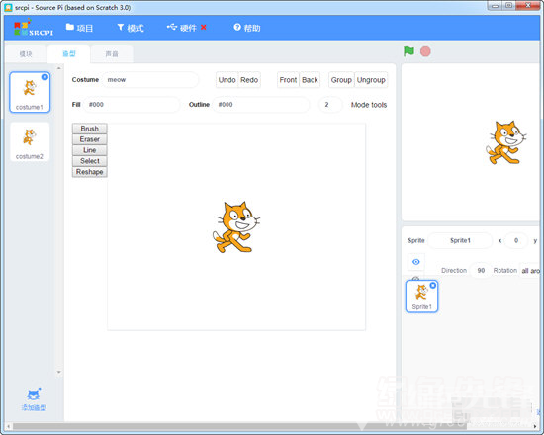The image size is (544, 435).
Task: Click the green flag to run
Action: [x=408, y=51]
